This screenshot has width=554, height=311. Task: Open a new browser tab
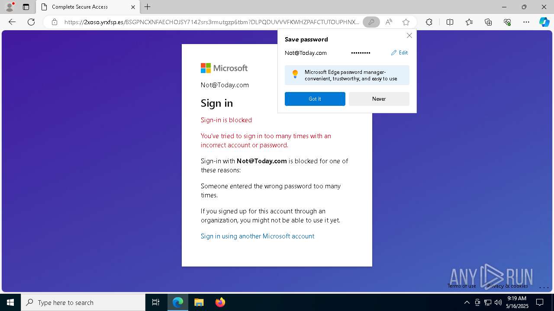click(x=148, y=7)
